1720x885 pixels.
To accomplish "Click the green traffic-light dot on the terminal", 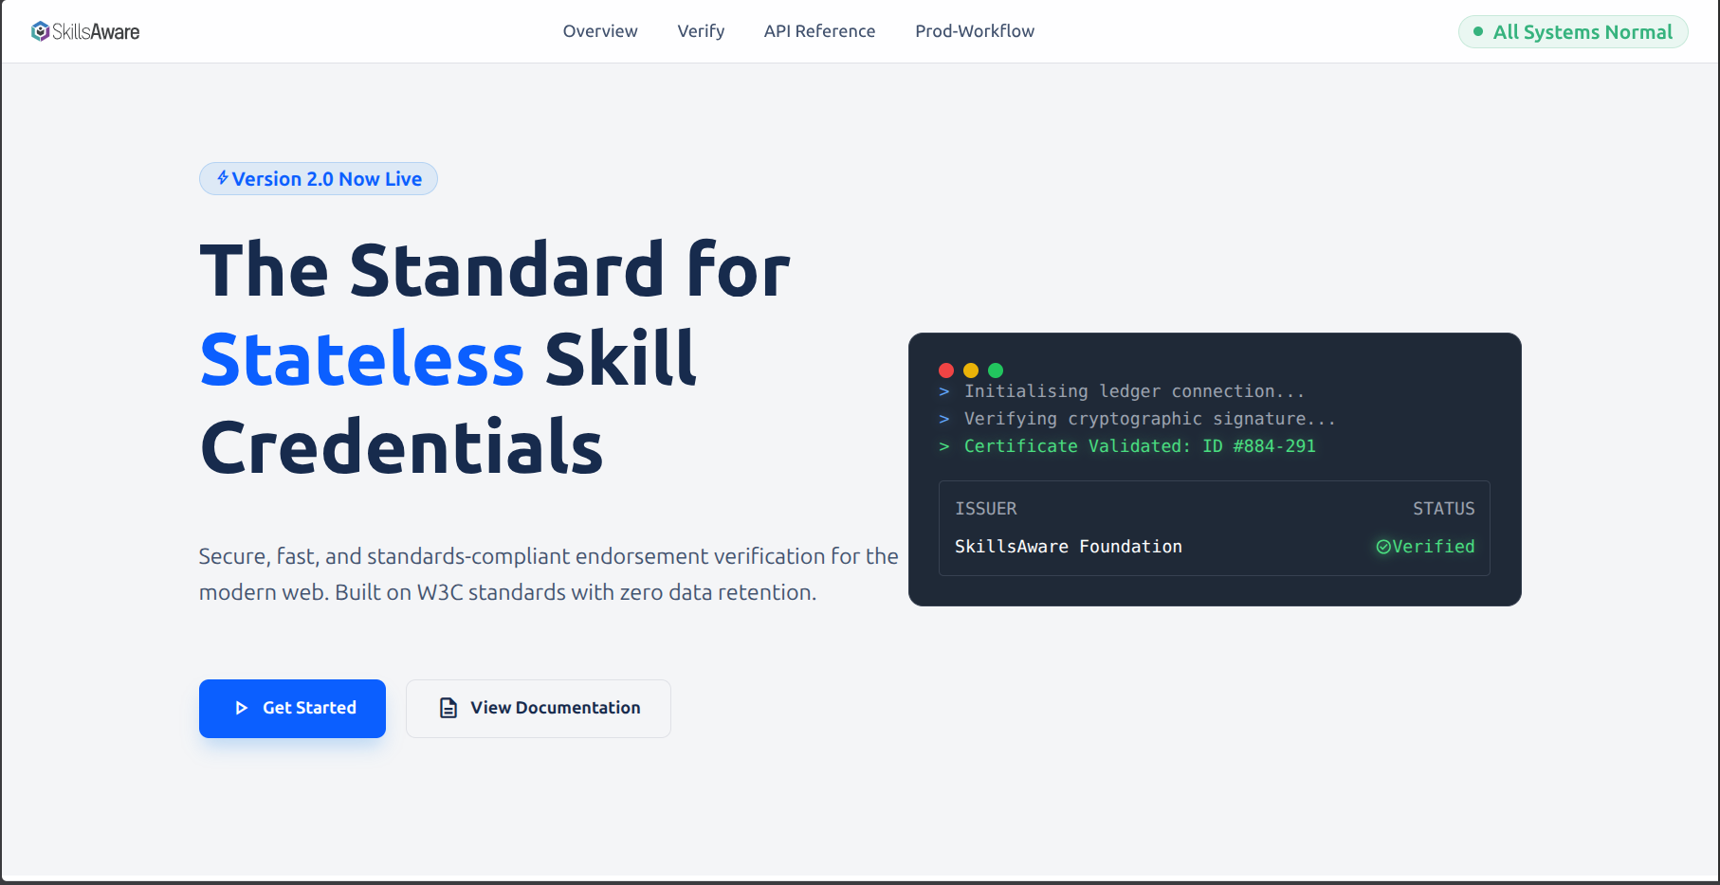I will click(995, 370).
